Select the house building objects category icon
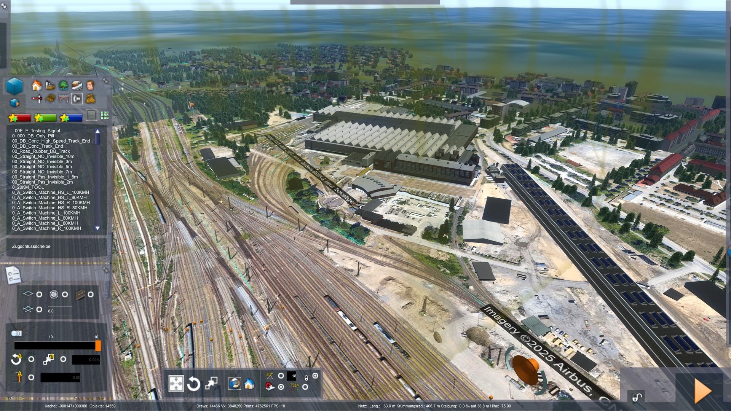The image size is (731, 411). (x=37, y=85)
